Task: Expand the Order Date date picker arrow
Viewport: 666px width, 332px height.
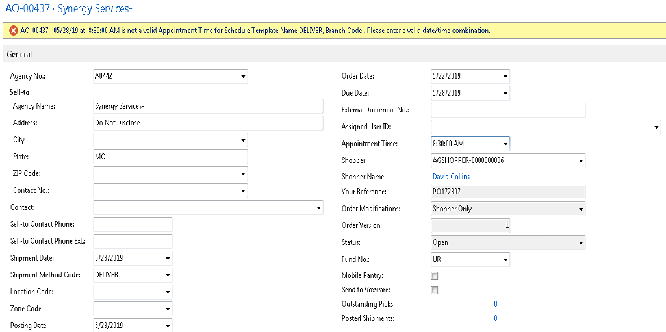Action: [x=505, y=77]
